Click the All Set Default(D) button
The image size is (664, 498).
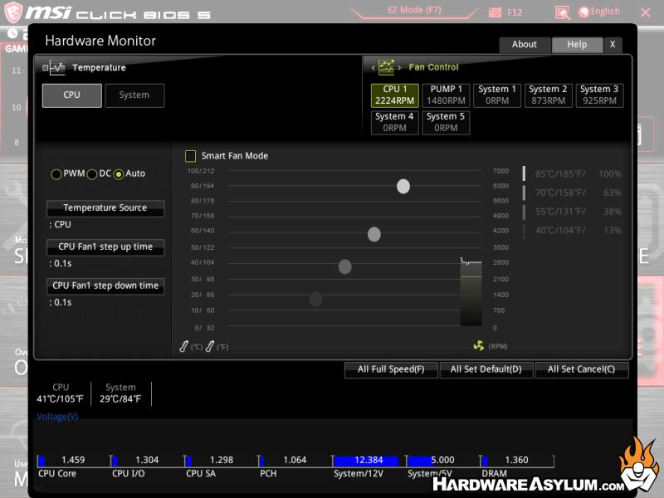(x=486, y=369)
